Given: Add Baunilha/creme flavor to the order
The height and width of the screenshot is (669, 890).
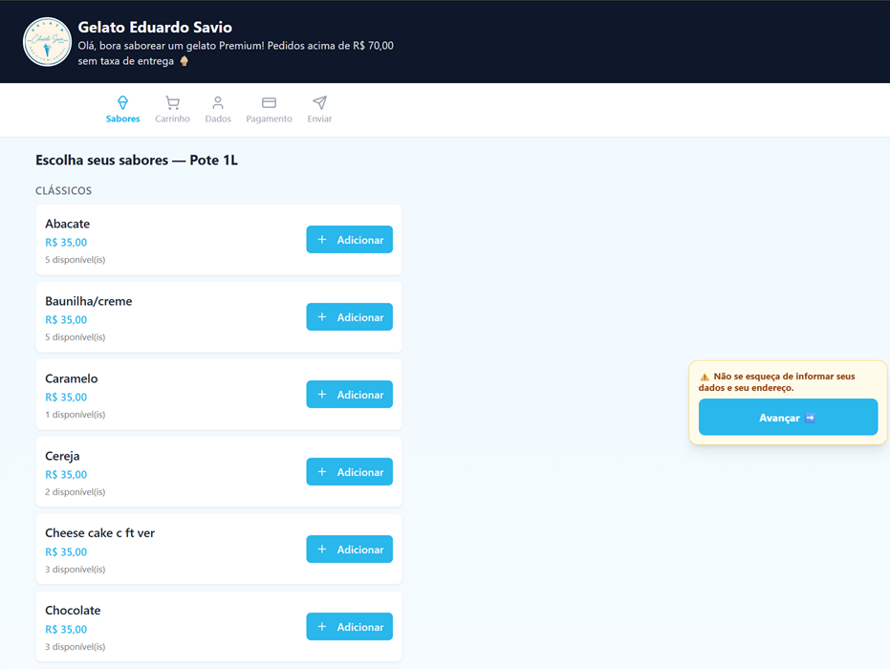Looking at the screenshot, I should [350, 317].
